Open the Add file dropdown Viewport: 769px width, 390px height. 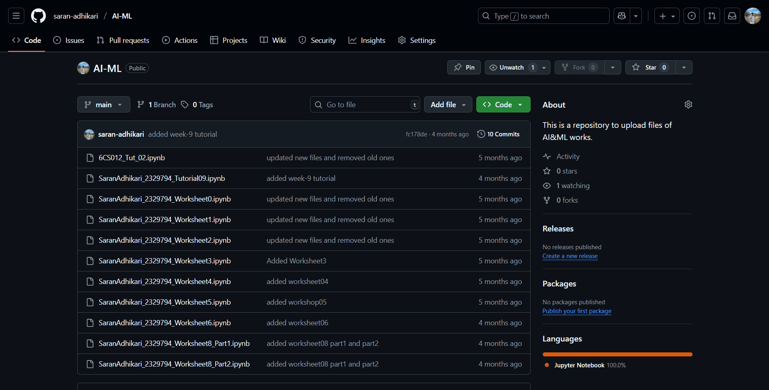(x=448, y=104)
